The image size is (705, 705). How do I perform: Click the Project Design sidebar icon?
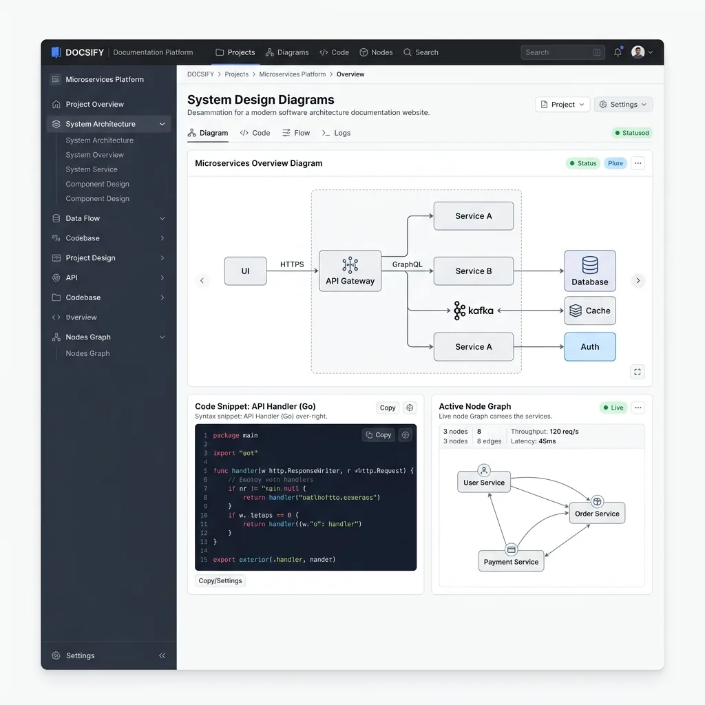(x=56, y=258)
